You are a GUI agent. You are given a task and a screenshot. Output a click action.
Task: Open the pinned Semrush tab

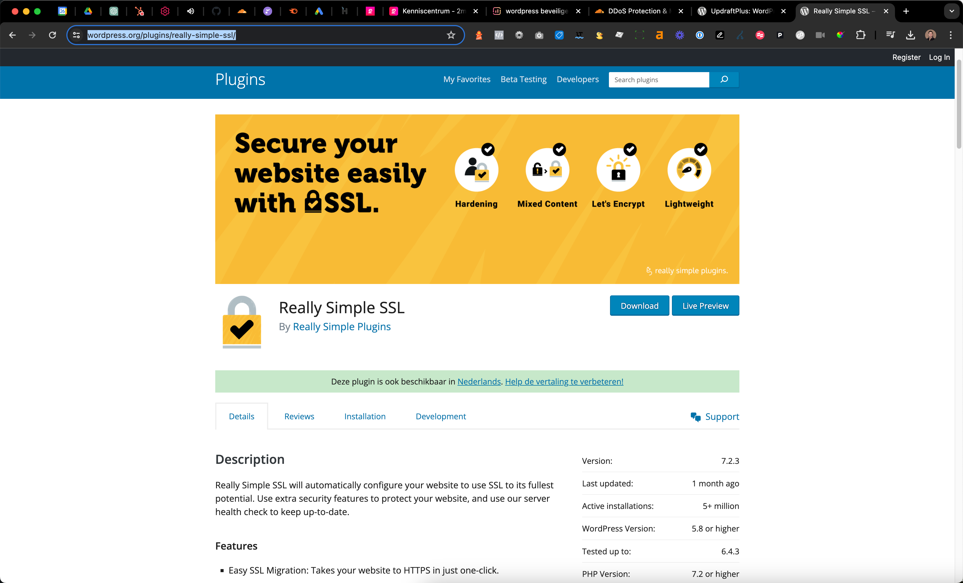pos(293,11)
